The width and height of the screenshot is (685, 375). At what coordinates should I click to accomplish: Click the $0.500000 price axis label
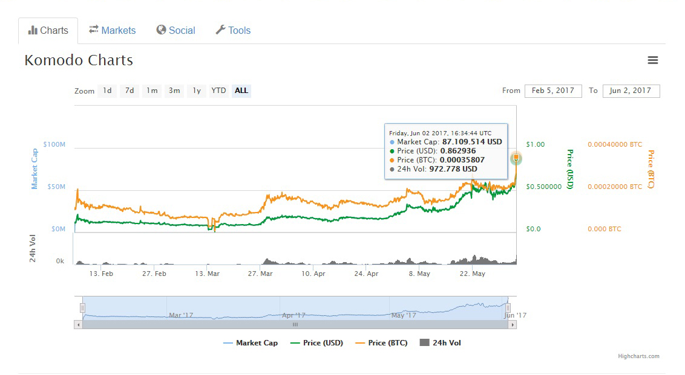(544, 187)
